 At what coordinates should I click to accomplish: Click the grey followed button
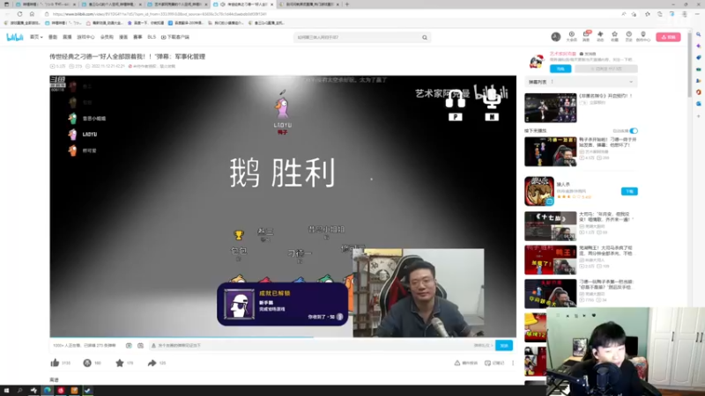coord(606,69)
